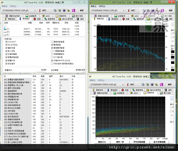Screen dimensions: 178x151
Task: Click floppy save icon in green benchmark window
Action: (153, 10)
